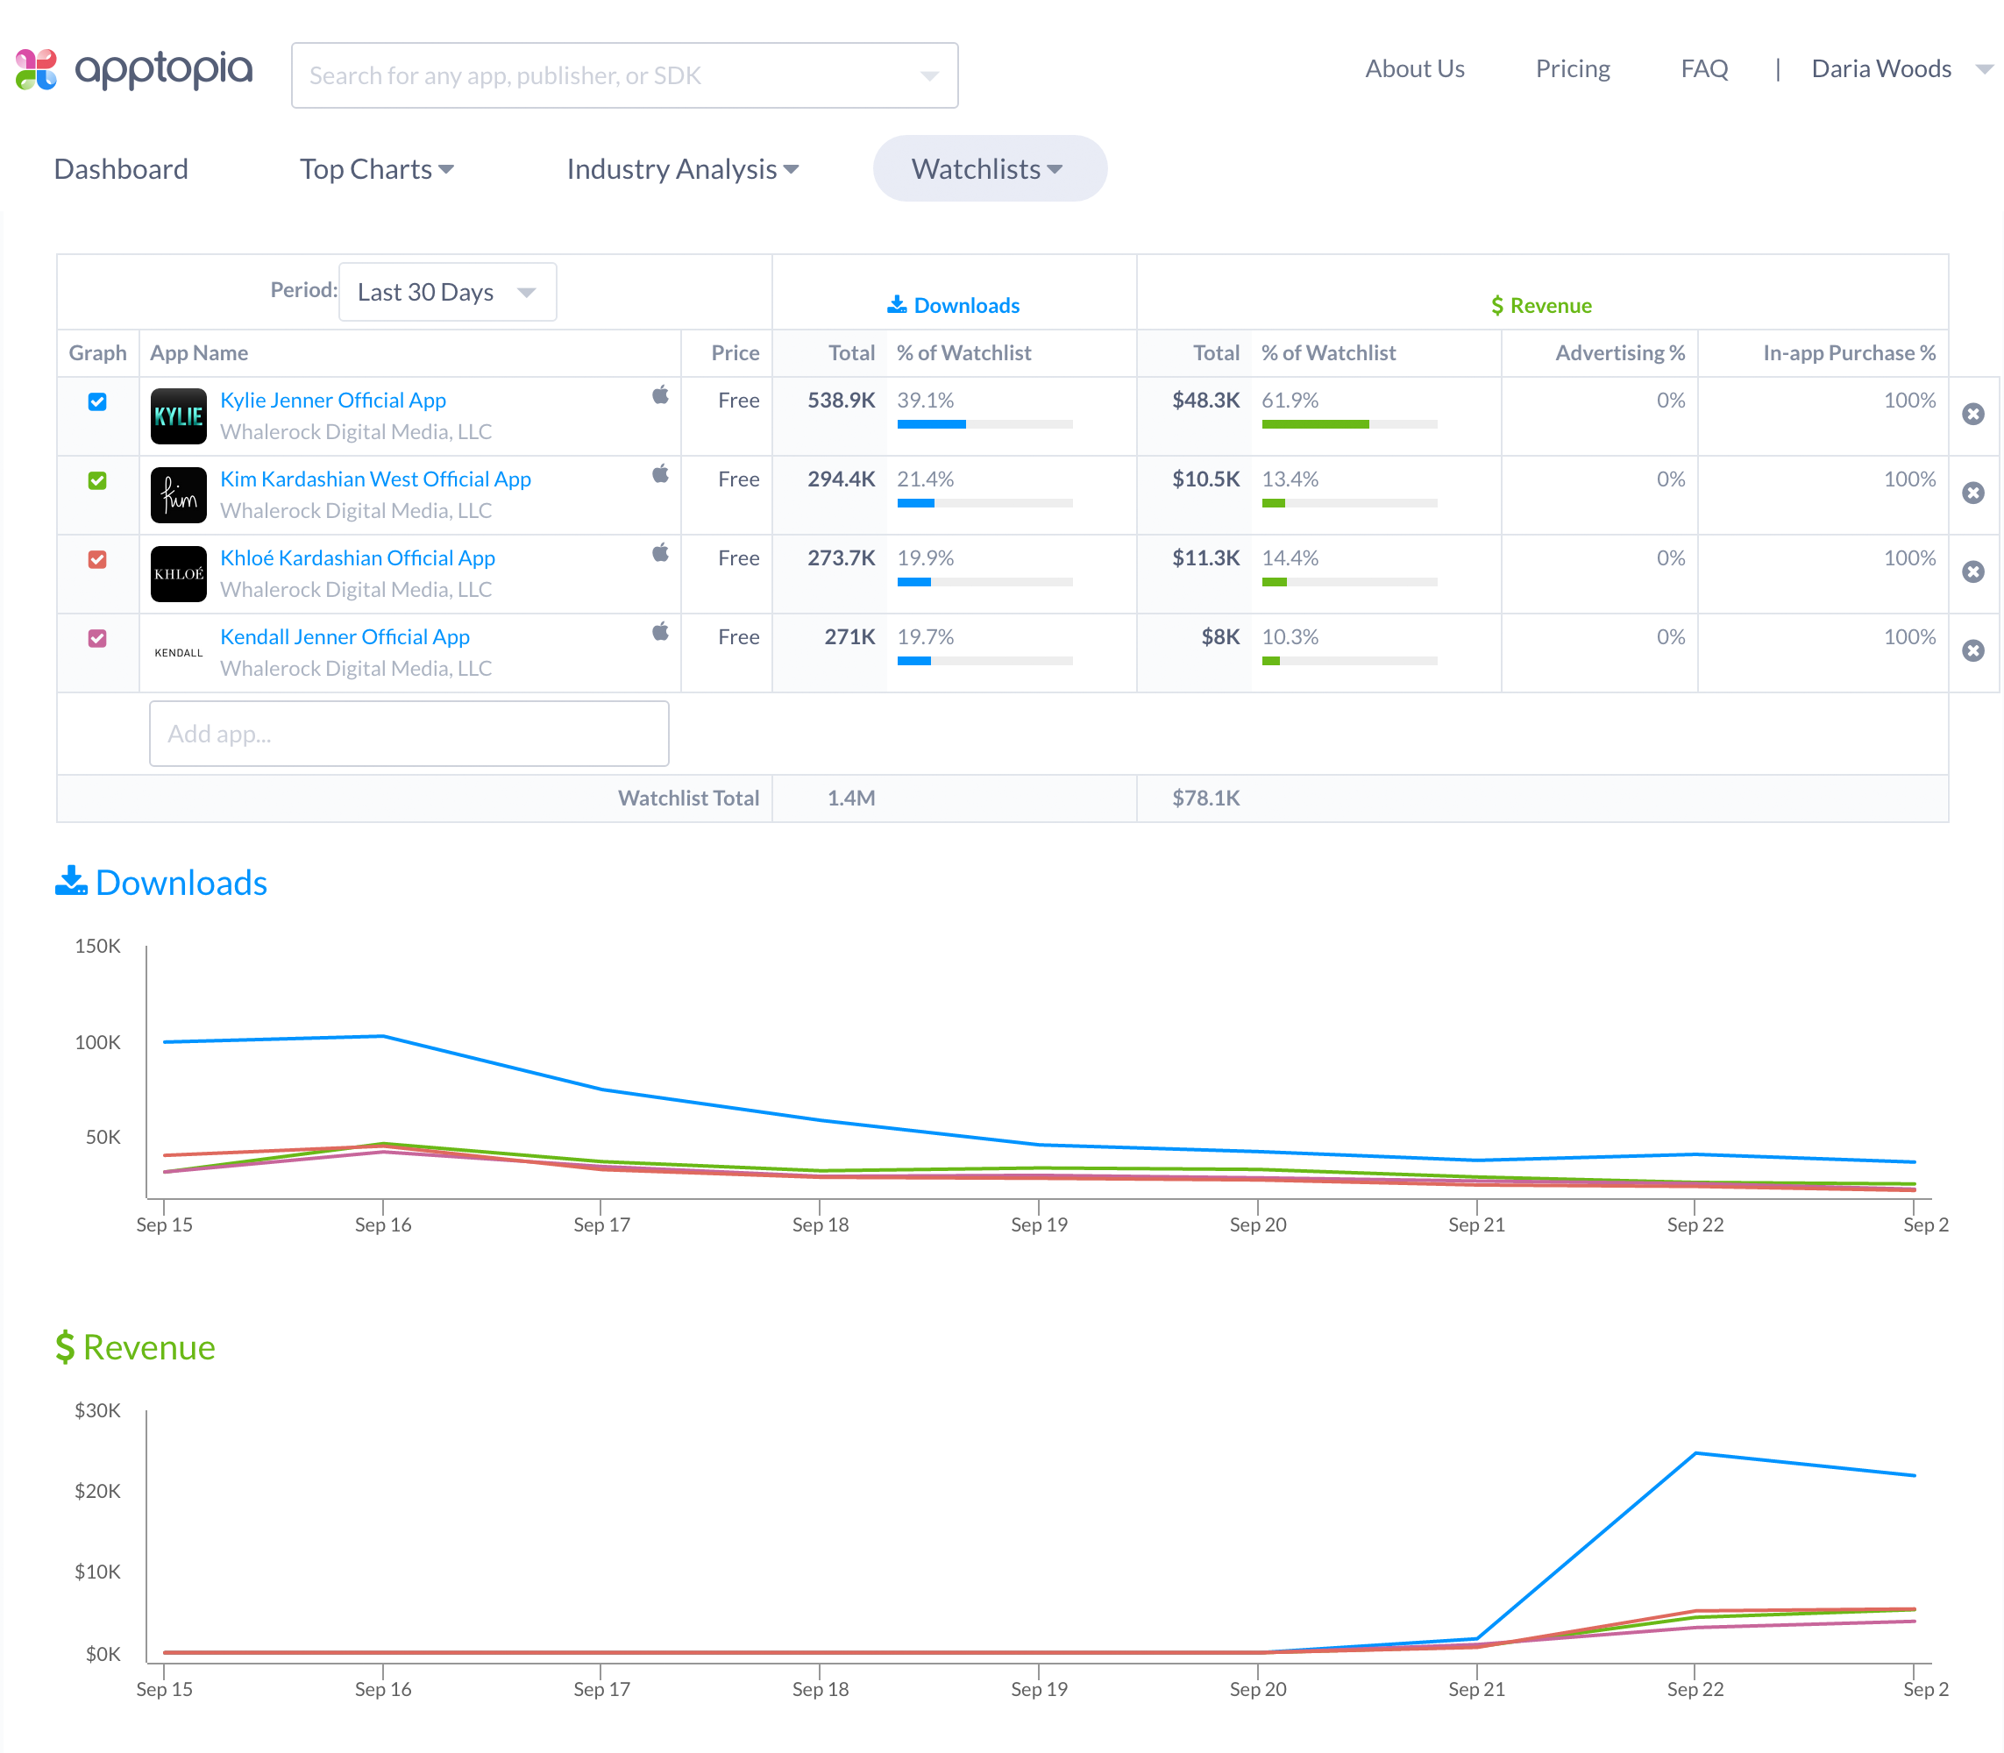2004x1753 pixels.
Task: Click the Add app input field
Action: pyautogui.click(x=409, y=733)
